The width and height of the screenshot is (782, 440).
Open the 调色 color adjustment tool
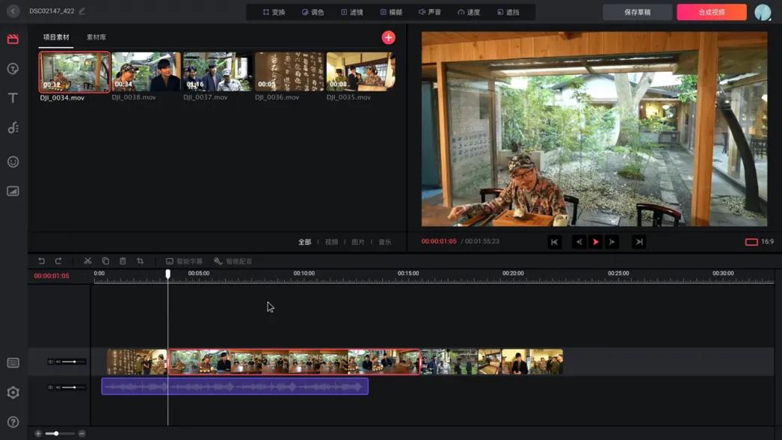pos(313,12)
